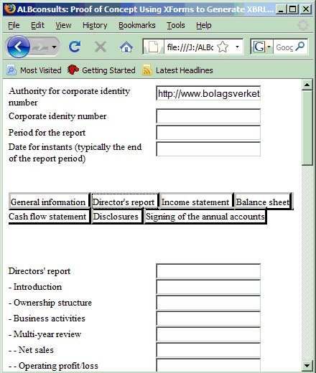The image size is (316, 373).
Task: Open the Latest Headlines feed bookmark
Action: (x=177, y=70)
